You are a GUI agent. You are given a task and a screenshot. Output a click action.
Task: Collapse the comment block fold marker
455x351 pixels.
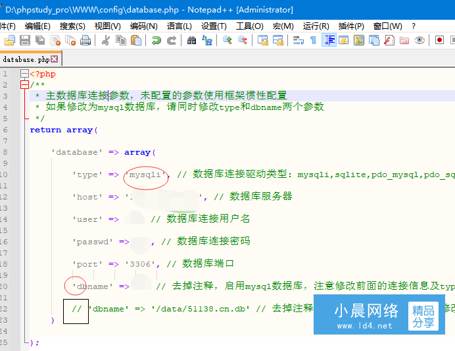point(24,85)
